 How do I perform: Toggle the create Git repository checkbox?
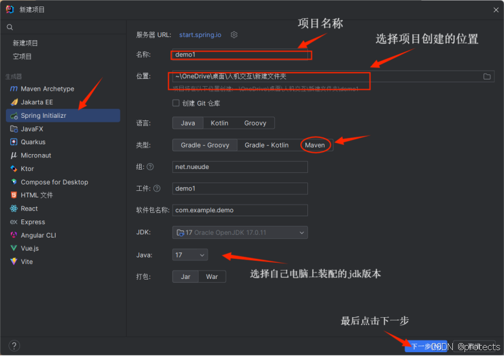tap(175, 103)
